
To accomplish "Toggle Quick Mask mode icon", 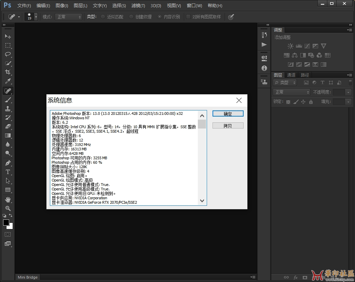I will 8,234.
